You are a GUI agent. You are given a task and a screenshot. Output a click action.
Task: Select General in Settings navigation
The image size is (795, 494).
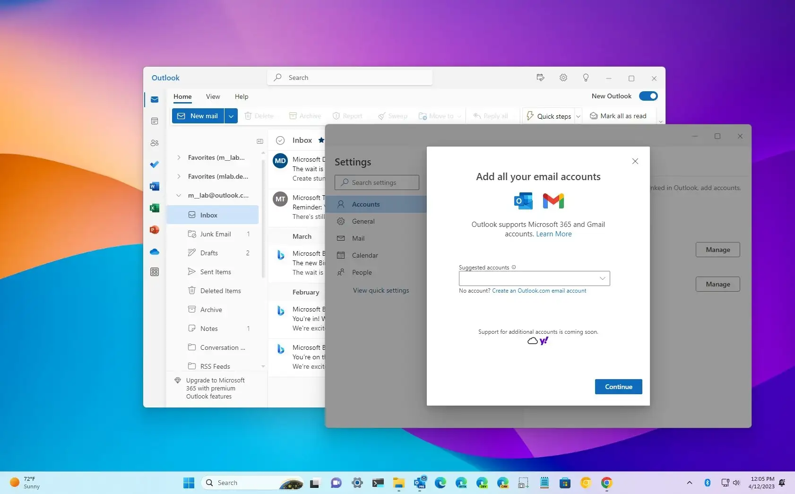click(x=363, y=221)
